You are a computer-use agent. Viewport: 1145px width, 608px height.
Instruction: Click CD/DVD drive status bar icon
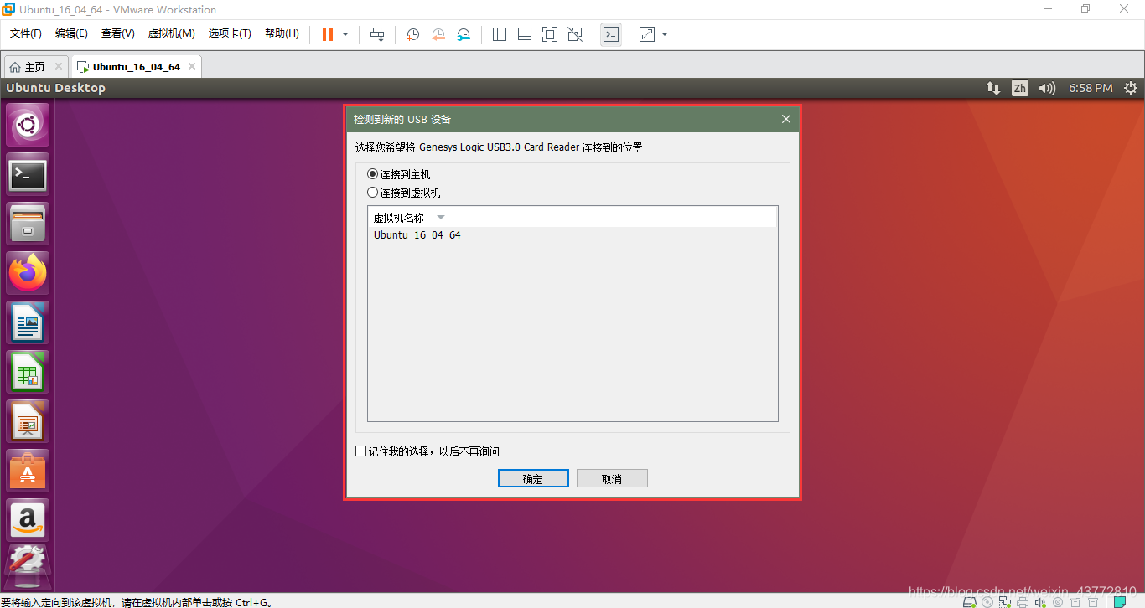click(987, 601)
